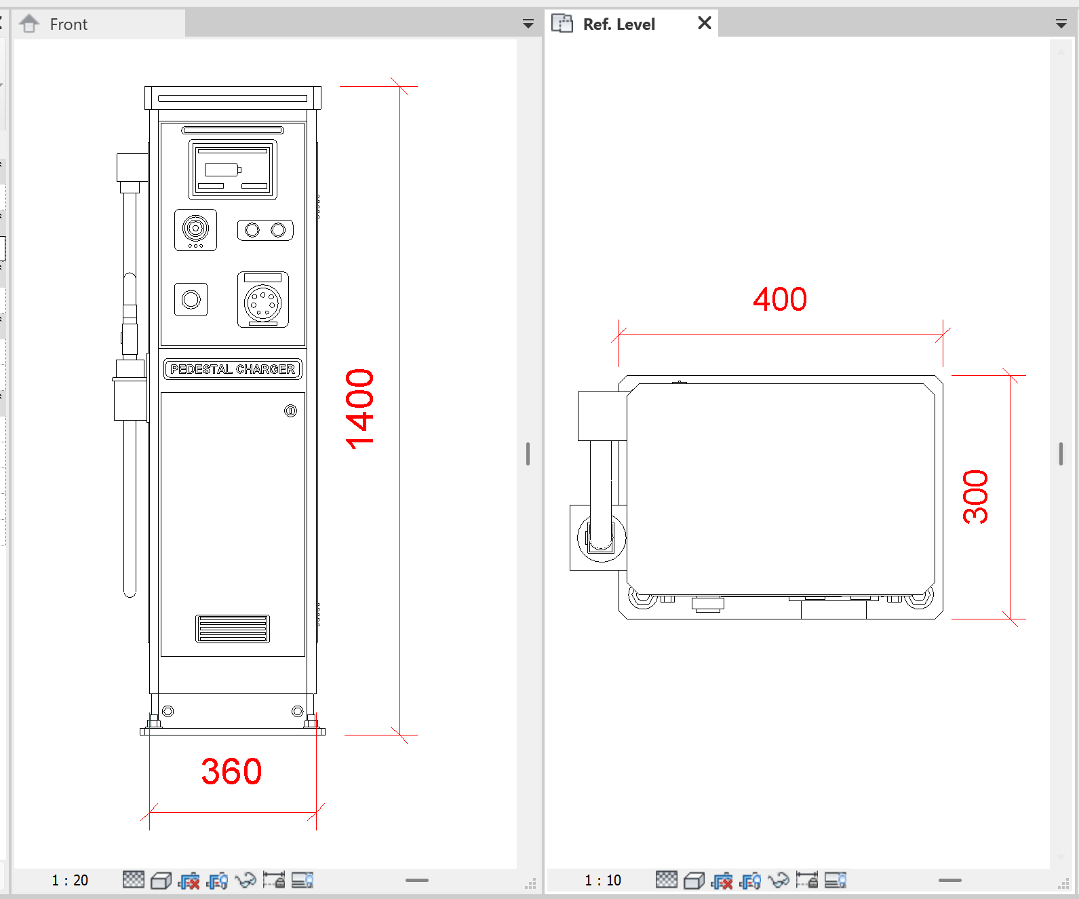
Task: Toggle Crop View in Front view
Action: (189, 880)
